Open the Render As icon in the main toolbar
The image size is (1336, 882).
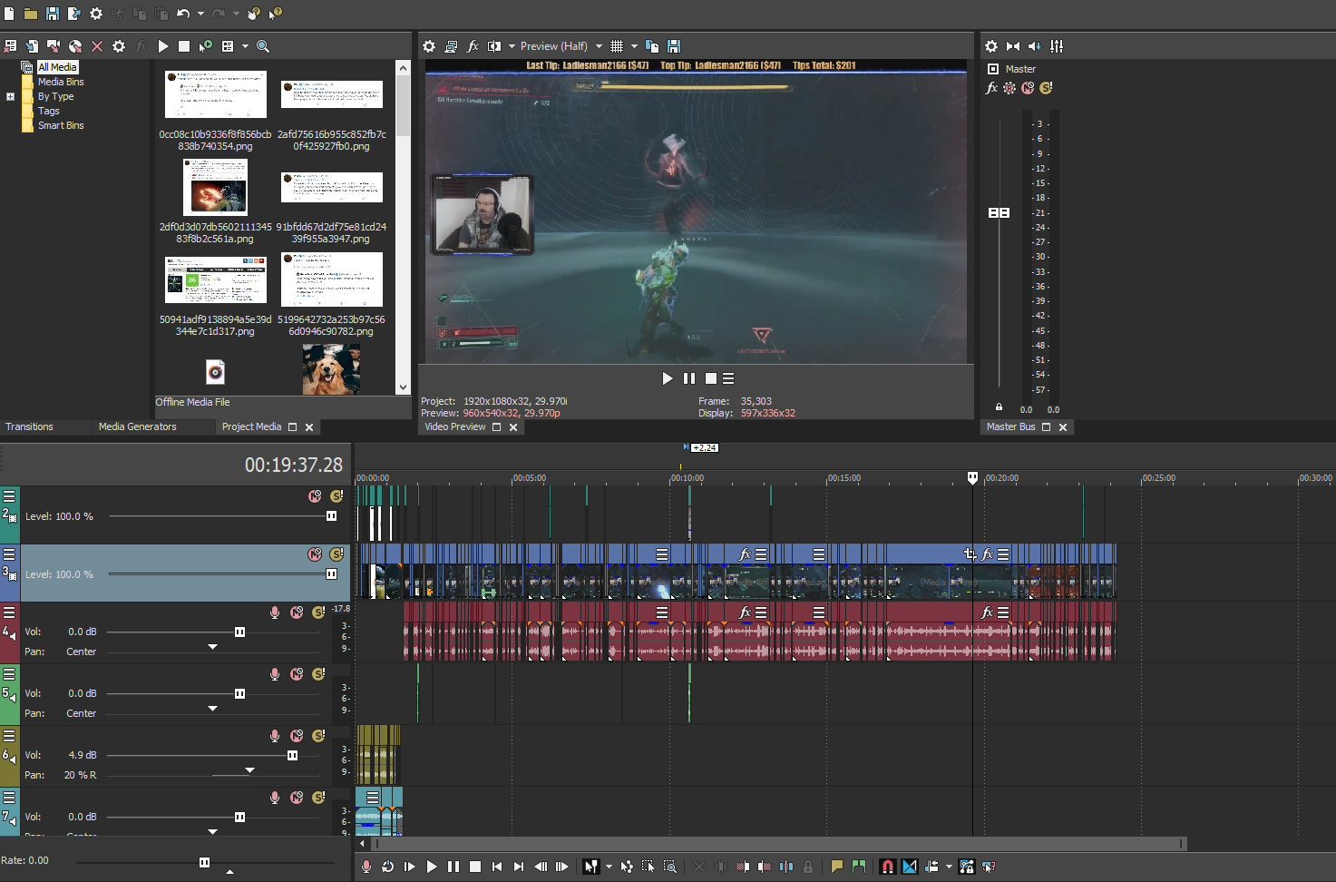73,14
